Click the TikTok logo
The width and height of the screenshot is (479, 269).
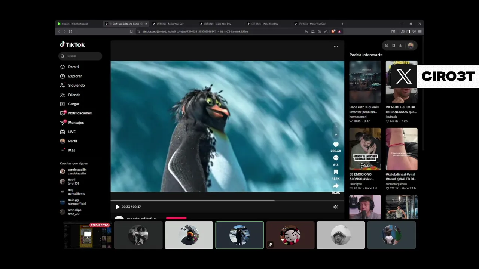pyautogui.click(x=72, y=44)
